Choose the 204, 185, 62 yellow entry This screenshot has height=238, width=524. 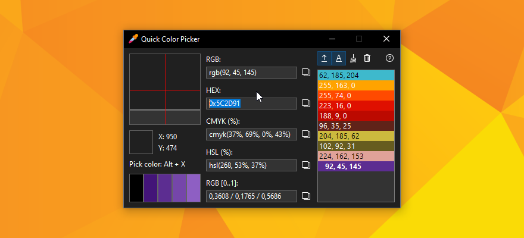tap(355, 136)
